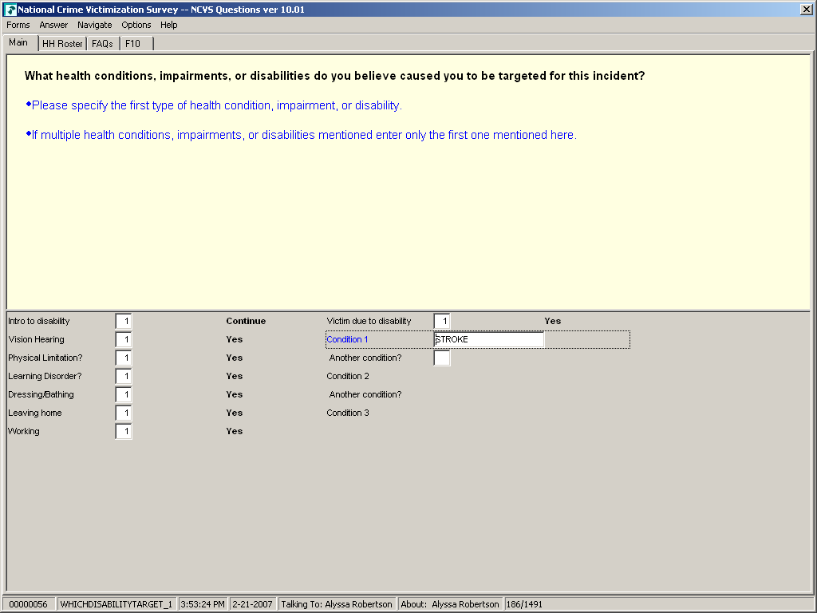817x613 pixels.
Task: Select the Vision Hearing answer box
Action: (124, 340)
